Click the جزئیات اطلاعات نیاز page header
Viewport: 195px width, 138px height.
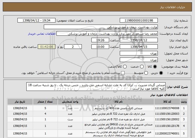coord(172,7)
